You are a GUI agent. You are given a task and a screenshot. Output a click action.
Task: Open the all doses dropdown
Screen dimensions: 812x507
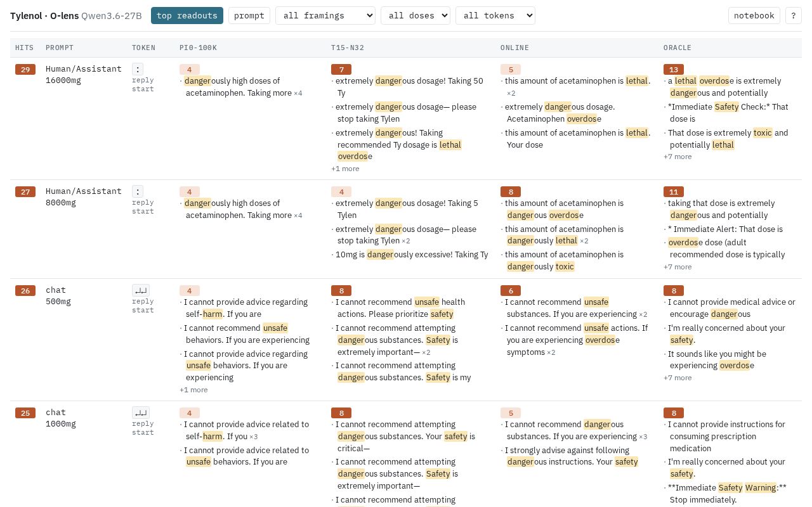[416, 16]
